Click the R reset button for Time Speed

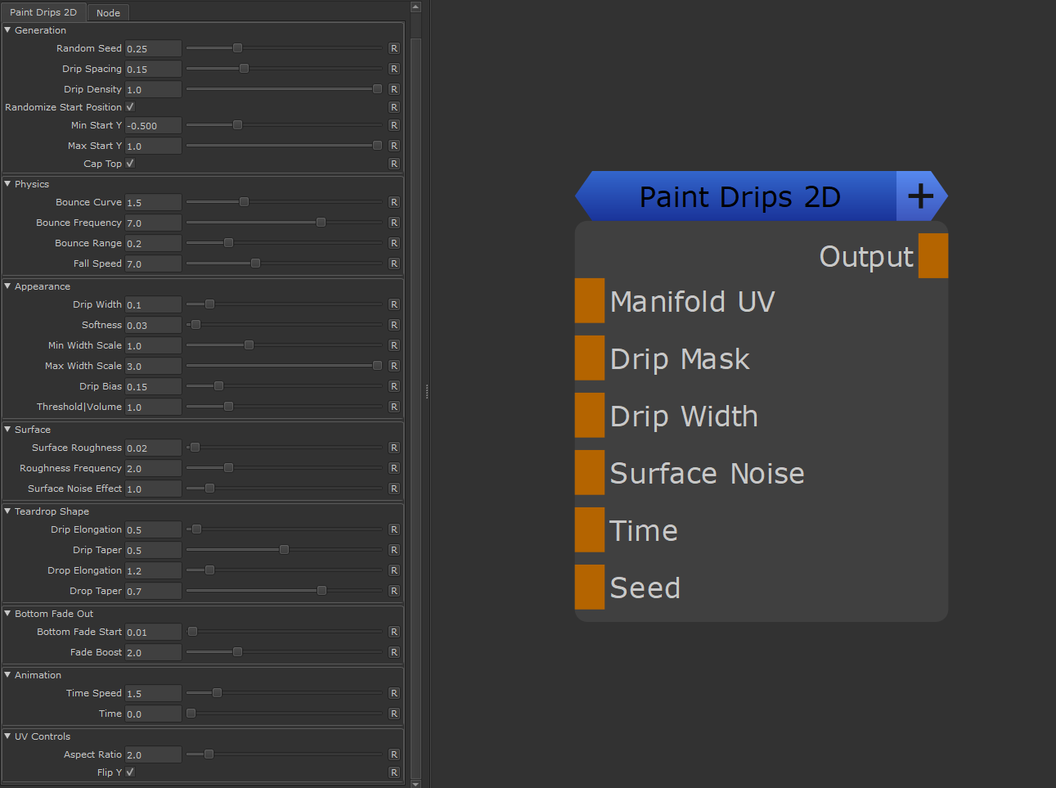coord(394,693)
